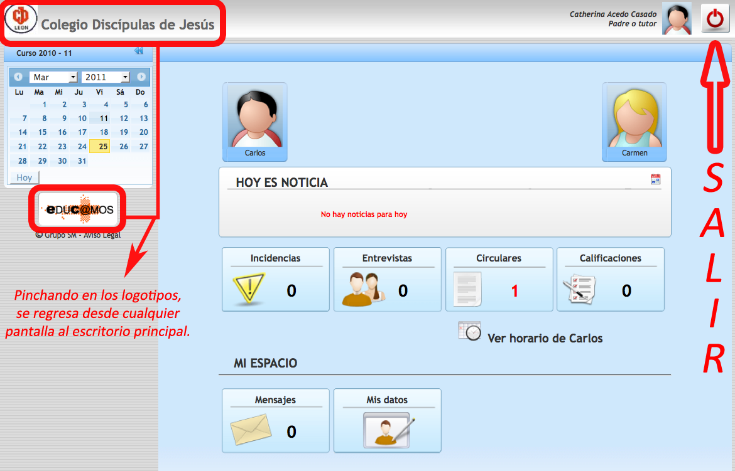Open the Calificaciones heading
The image size is (735, 471).
click(x=611, y=258)
